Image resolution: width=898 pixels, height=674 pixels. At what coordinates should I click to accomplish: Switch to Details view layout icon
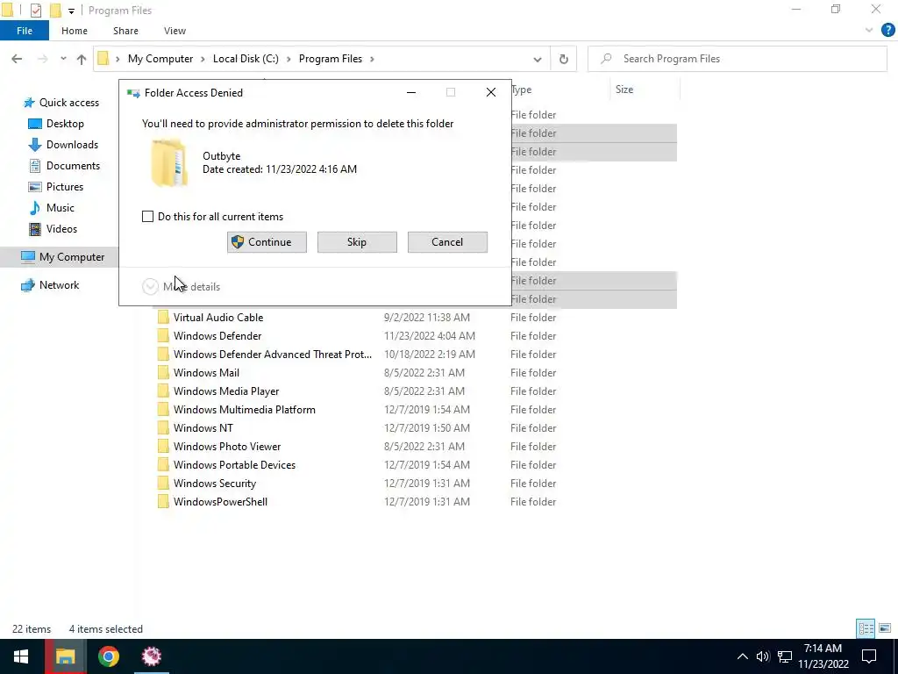pyautogui.click(x=866, y=628)
